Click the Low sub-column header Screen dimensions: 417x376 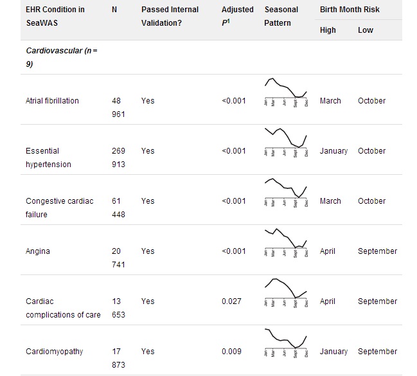click(x=366, y=30)
